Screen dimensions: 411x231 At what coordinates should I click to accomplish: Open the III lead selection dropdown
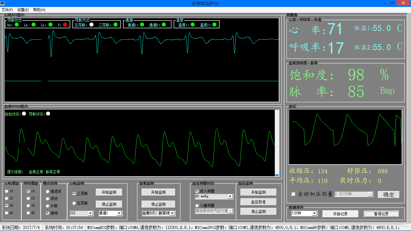90,213
